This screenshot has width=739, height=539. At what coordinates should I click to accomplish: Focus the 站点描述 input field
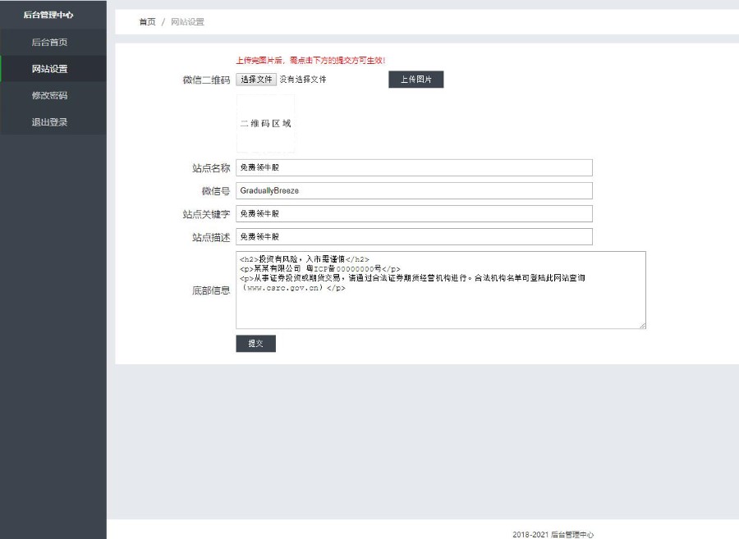pyautogui.click(x=414, y=237)
